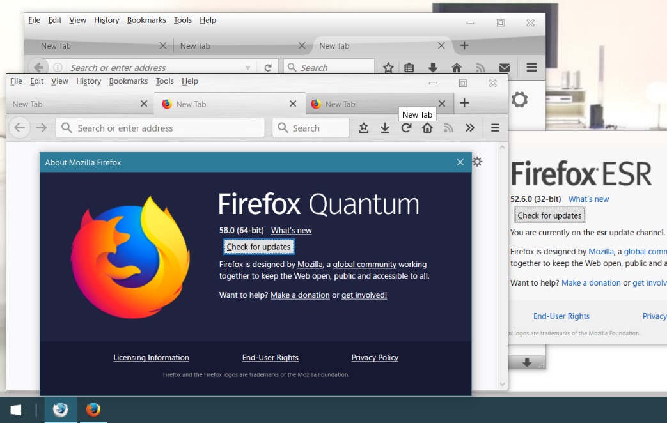Image resolution: width=667 pixels, height=423 pixels.
Task: Expand the overflow chevron in the Quantum toolbar
Action: pos(470,128)
